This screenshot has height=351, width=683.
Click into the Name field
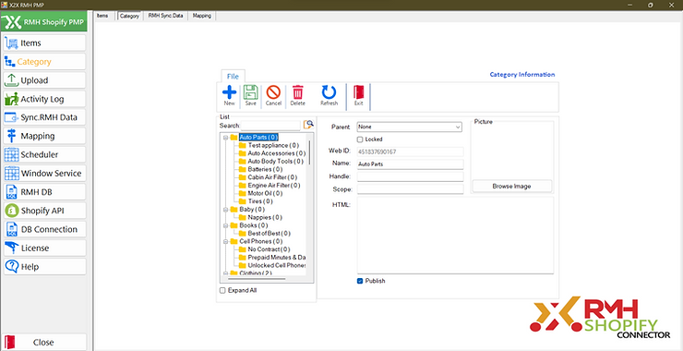pyautogui.click(x=411, y=164)
